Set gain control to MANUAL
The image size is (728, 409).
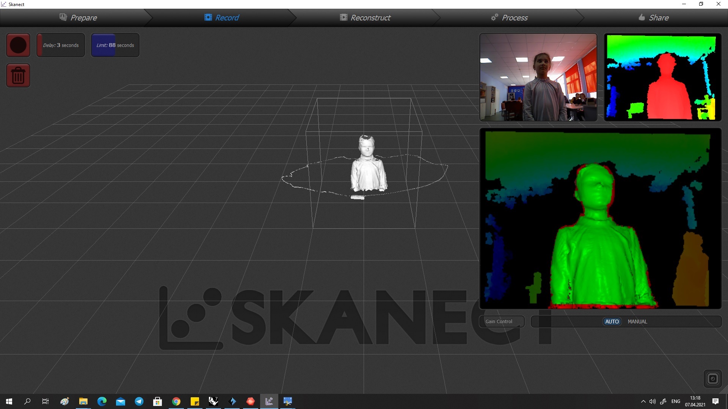[637, 322]
